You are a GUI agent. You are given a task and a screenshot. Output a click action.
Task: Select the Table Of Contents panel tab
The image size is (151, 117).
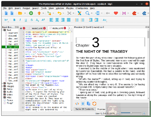(x=85, y=109)
